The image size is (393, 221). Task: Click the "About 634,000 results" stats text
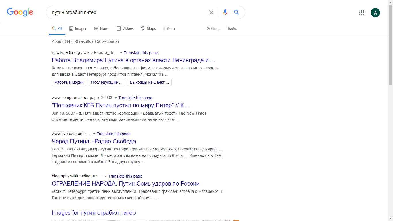pyautogui.click(x=85, y=41)
